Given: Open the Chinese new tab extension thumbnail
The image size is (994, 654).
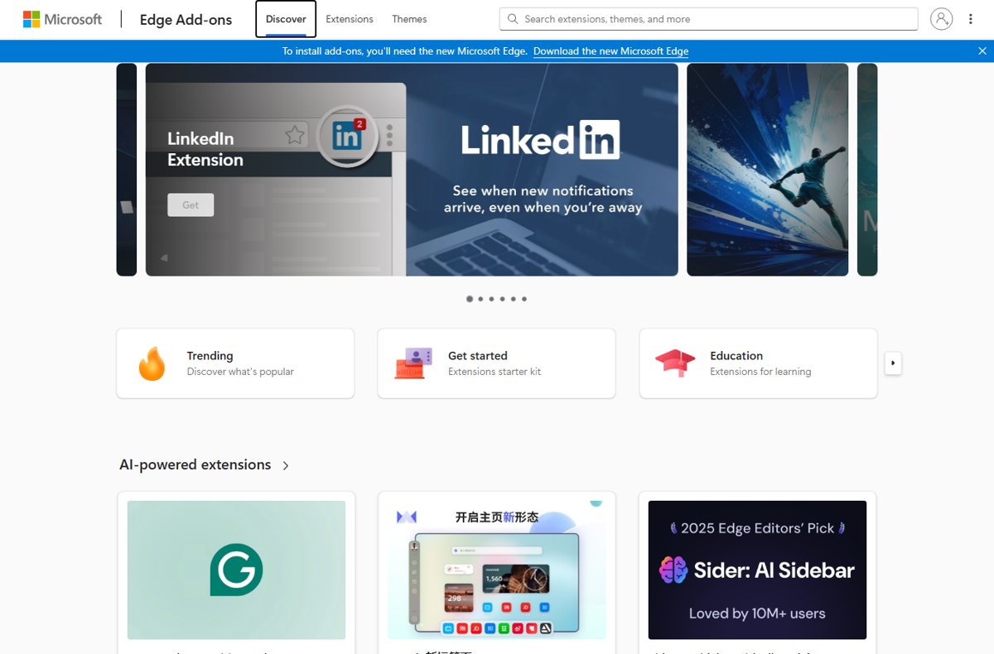Looking at the screenshot, I should [497, 570].
